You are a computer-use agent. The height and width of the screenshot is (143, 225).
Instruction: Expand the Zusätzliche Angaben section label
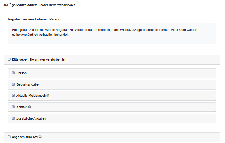[x=31, y=118]
